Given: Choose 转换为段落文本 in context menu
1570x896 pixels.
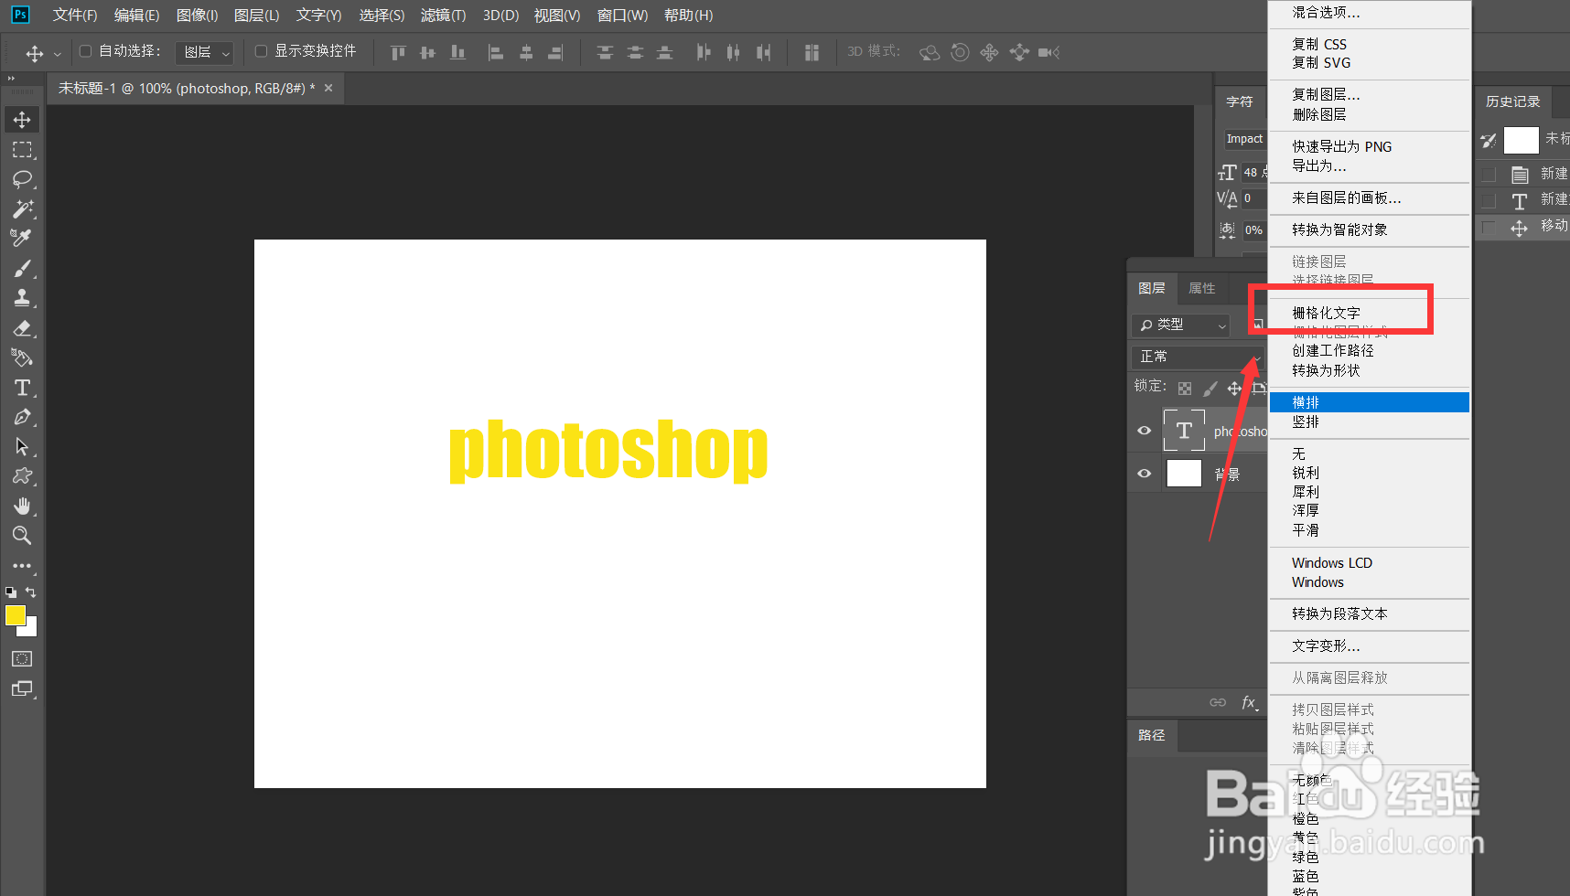Looking at the screenshot, I should [x=1339, y=613].
